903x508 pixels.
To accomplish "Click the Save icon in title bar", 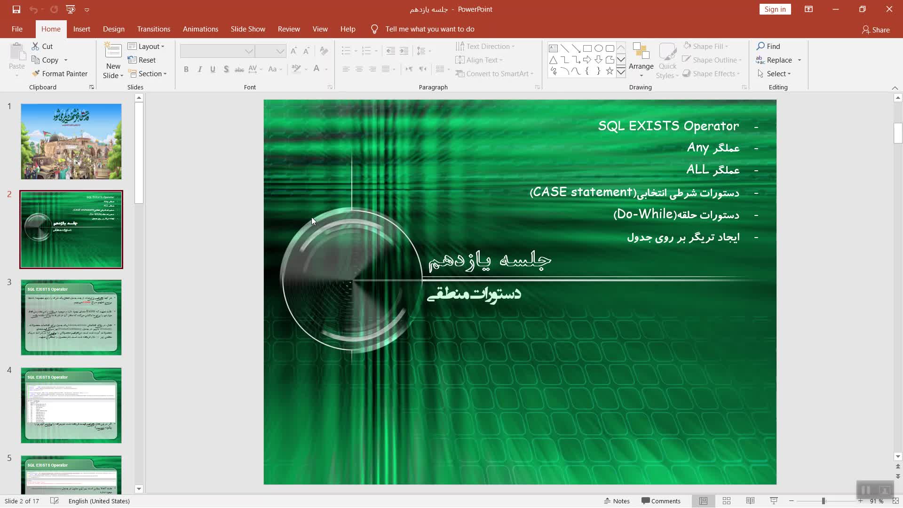I will pos(16,9).
